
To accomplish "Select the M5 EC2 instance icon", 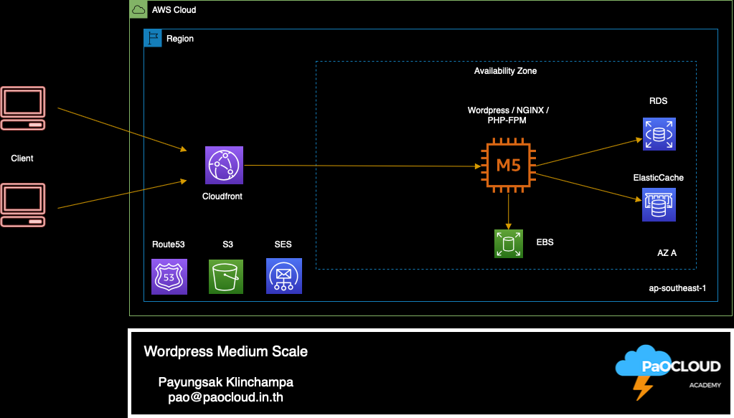I will 509,165.
